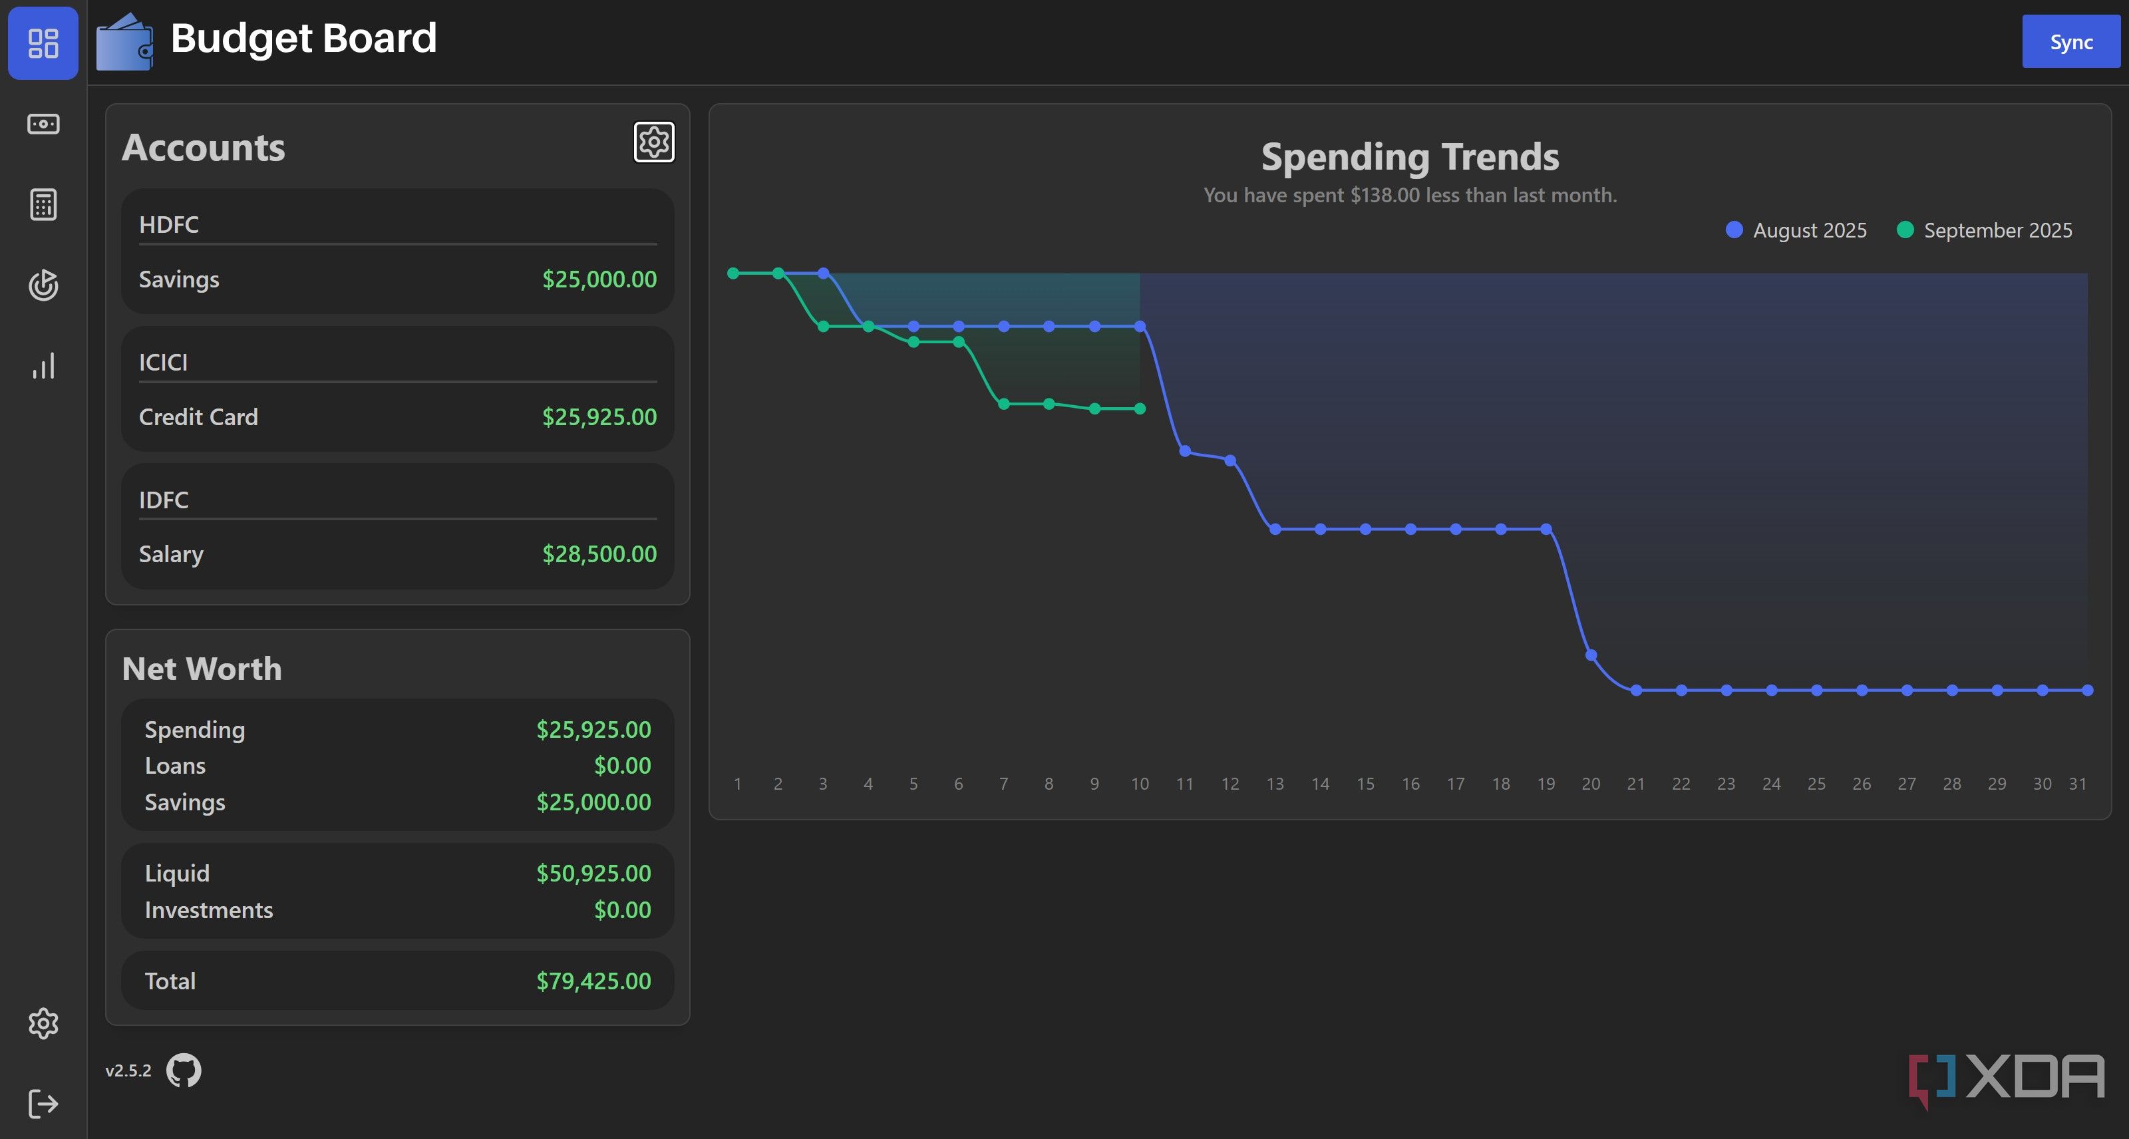Click the Net Worth heading
Screen dimensions: 2129x1139
point(202,669)
